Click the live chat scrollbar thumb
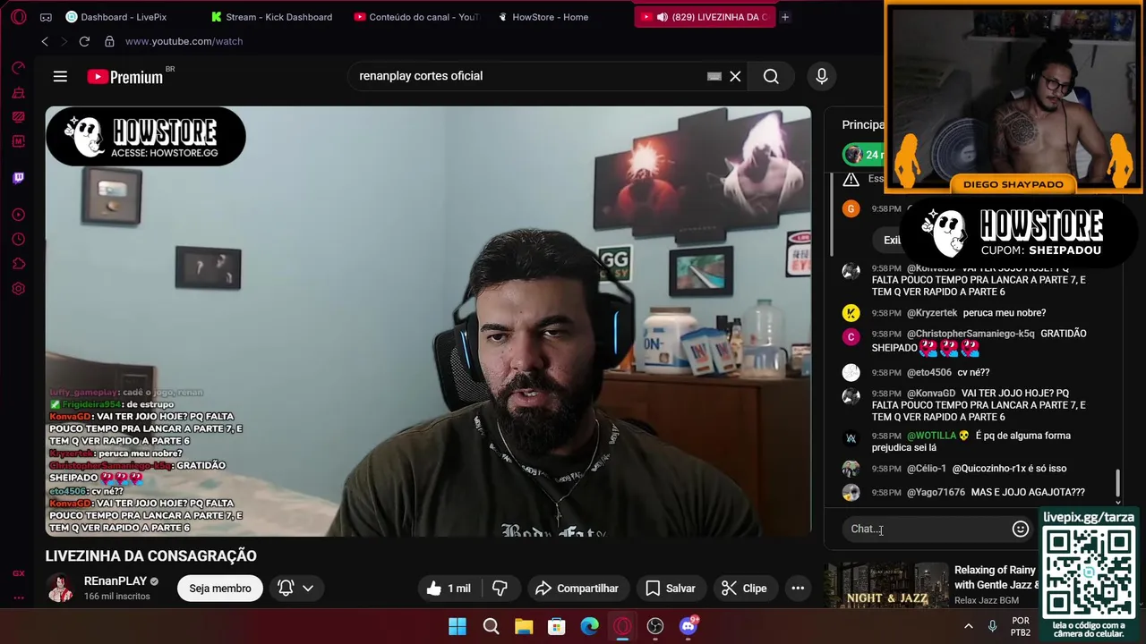 (x=1117, y=484)
